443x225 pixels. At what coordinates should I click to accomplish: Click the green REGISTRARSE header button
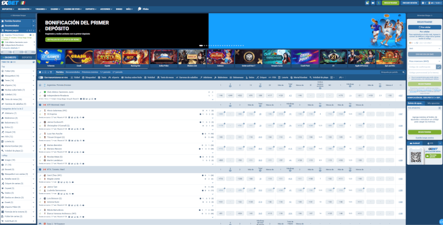[x=391, y=3]
